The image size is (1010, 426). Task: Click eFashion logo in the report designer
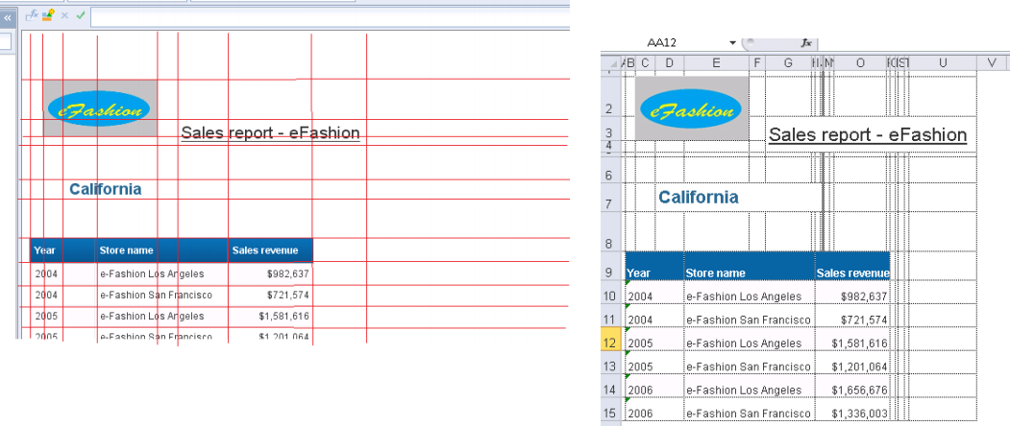(100, 109)
